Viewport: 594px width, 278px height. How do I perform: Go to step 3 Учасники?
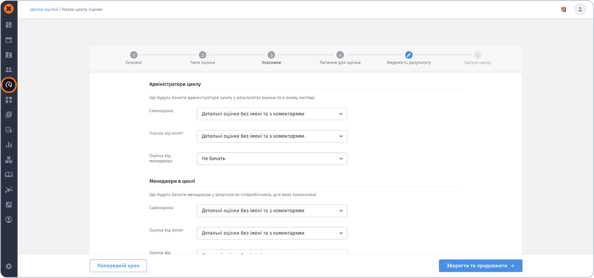pos(271,55)
